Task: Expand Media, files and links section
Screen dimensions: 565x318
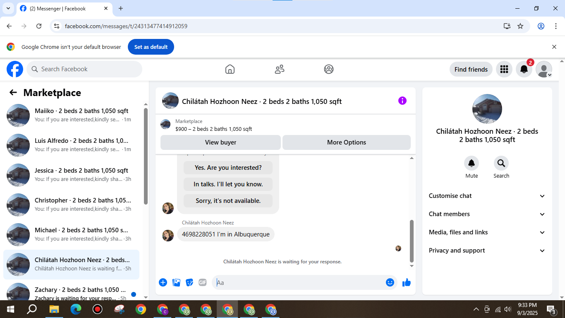Action: coord(487,232)
